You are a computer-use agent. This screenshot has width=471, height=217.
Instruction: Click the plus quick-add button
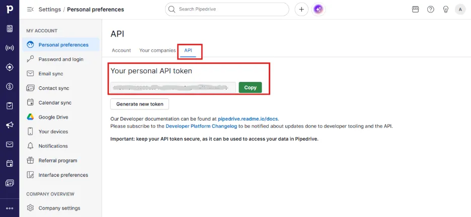pos(301,9)
